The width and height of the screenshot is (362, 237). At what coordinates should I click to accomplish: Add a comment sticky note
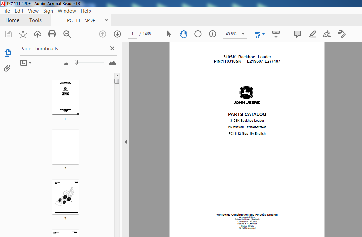(297, 34)
